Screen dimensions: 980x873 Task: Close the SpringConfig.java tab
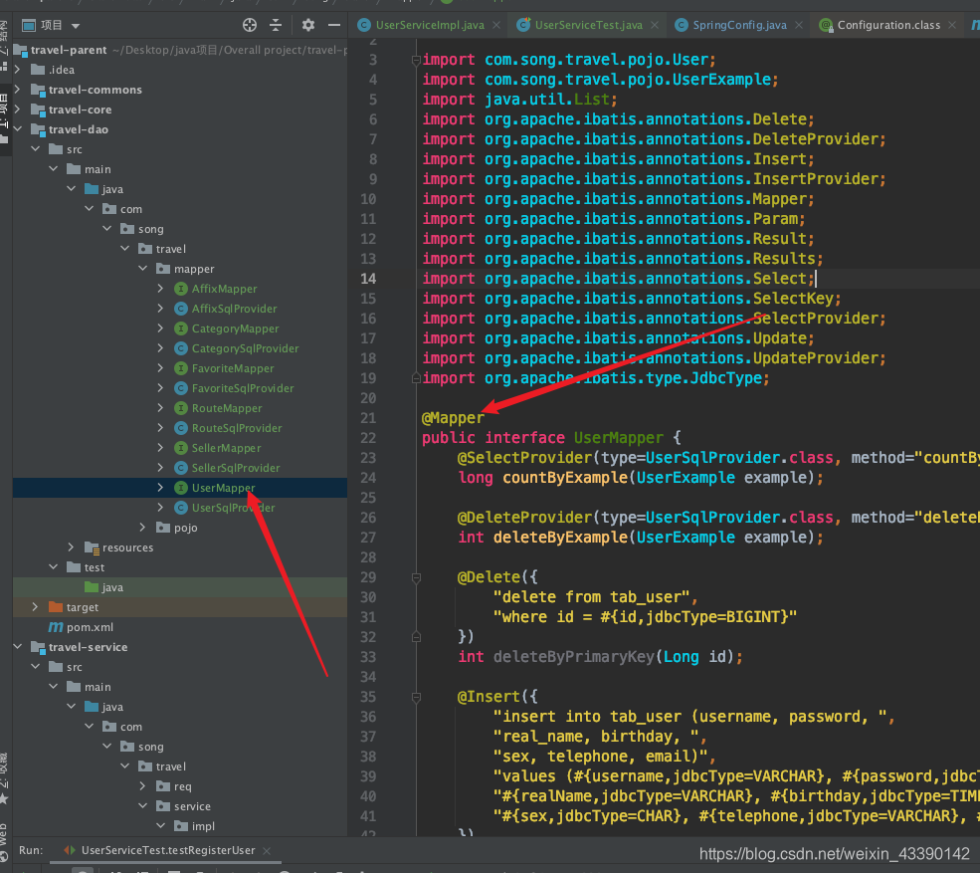pyautogui.click(x=799, y=25)
